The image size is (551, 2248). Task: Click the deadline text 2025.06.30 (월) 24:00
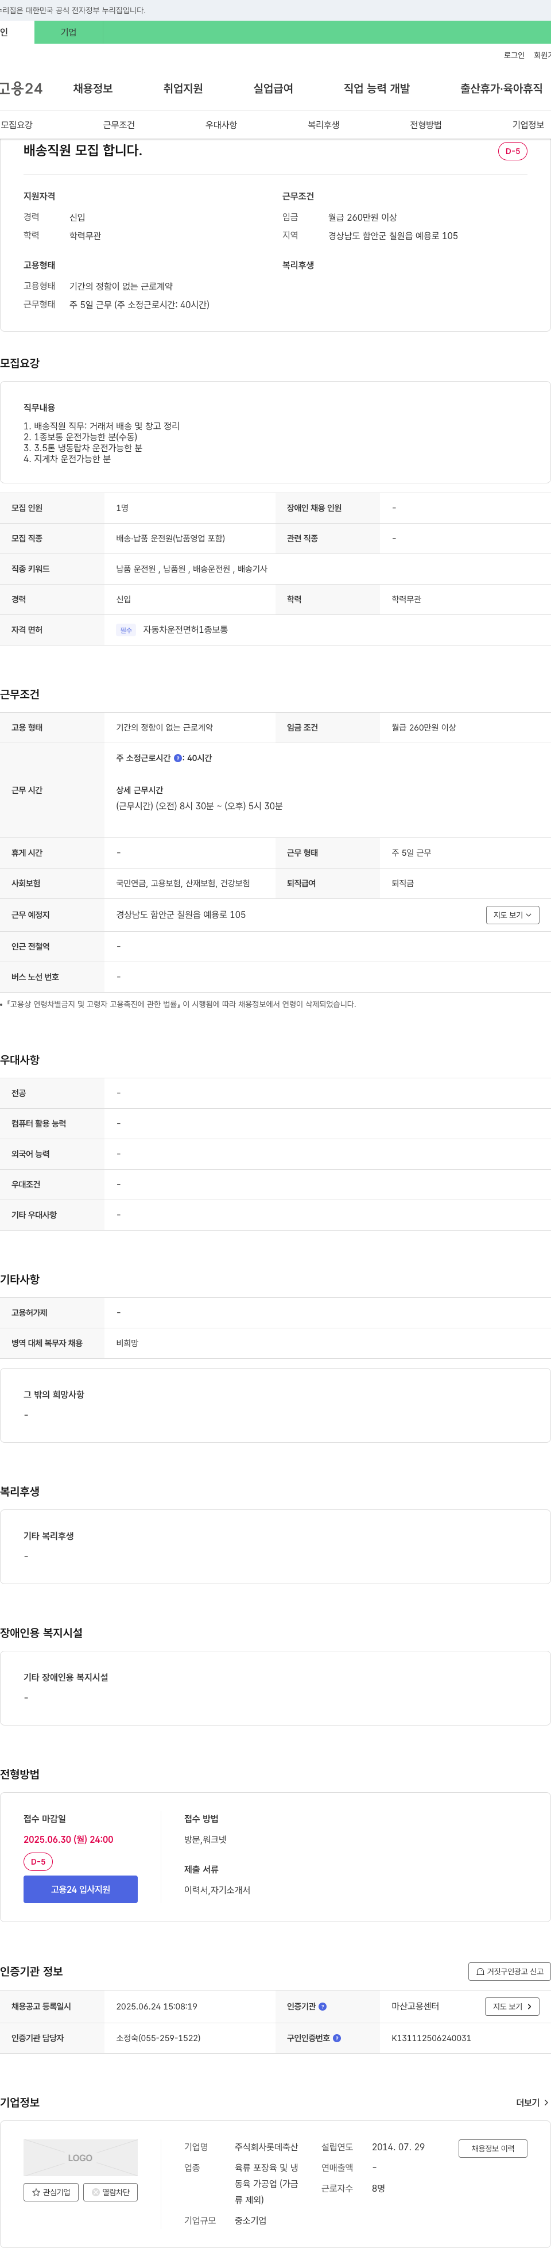[x=68, y=1839]
